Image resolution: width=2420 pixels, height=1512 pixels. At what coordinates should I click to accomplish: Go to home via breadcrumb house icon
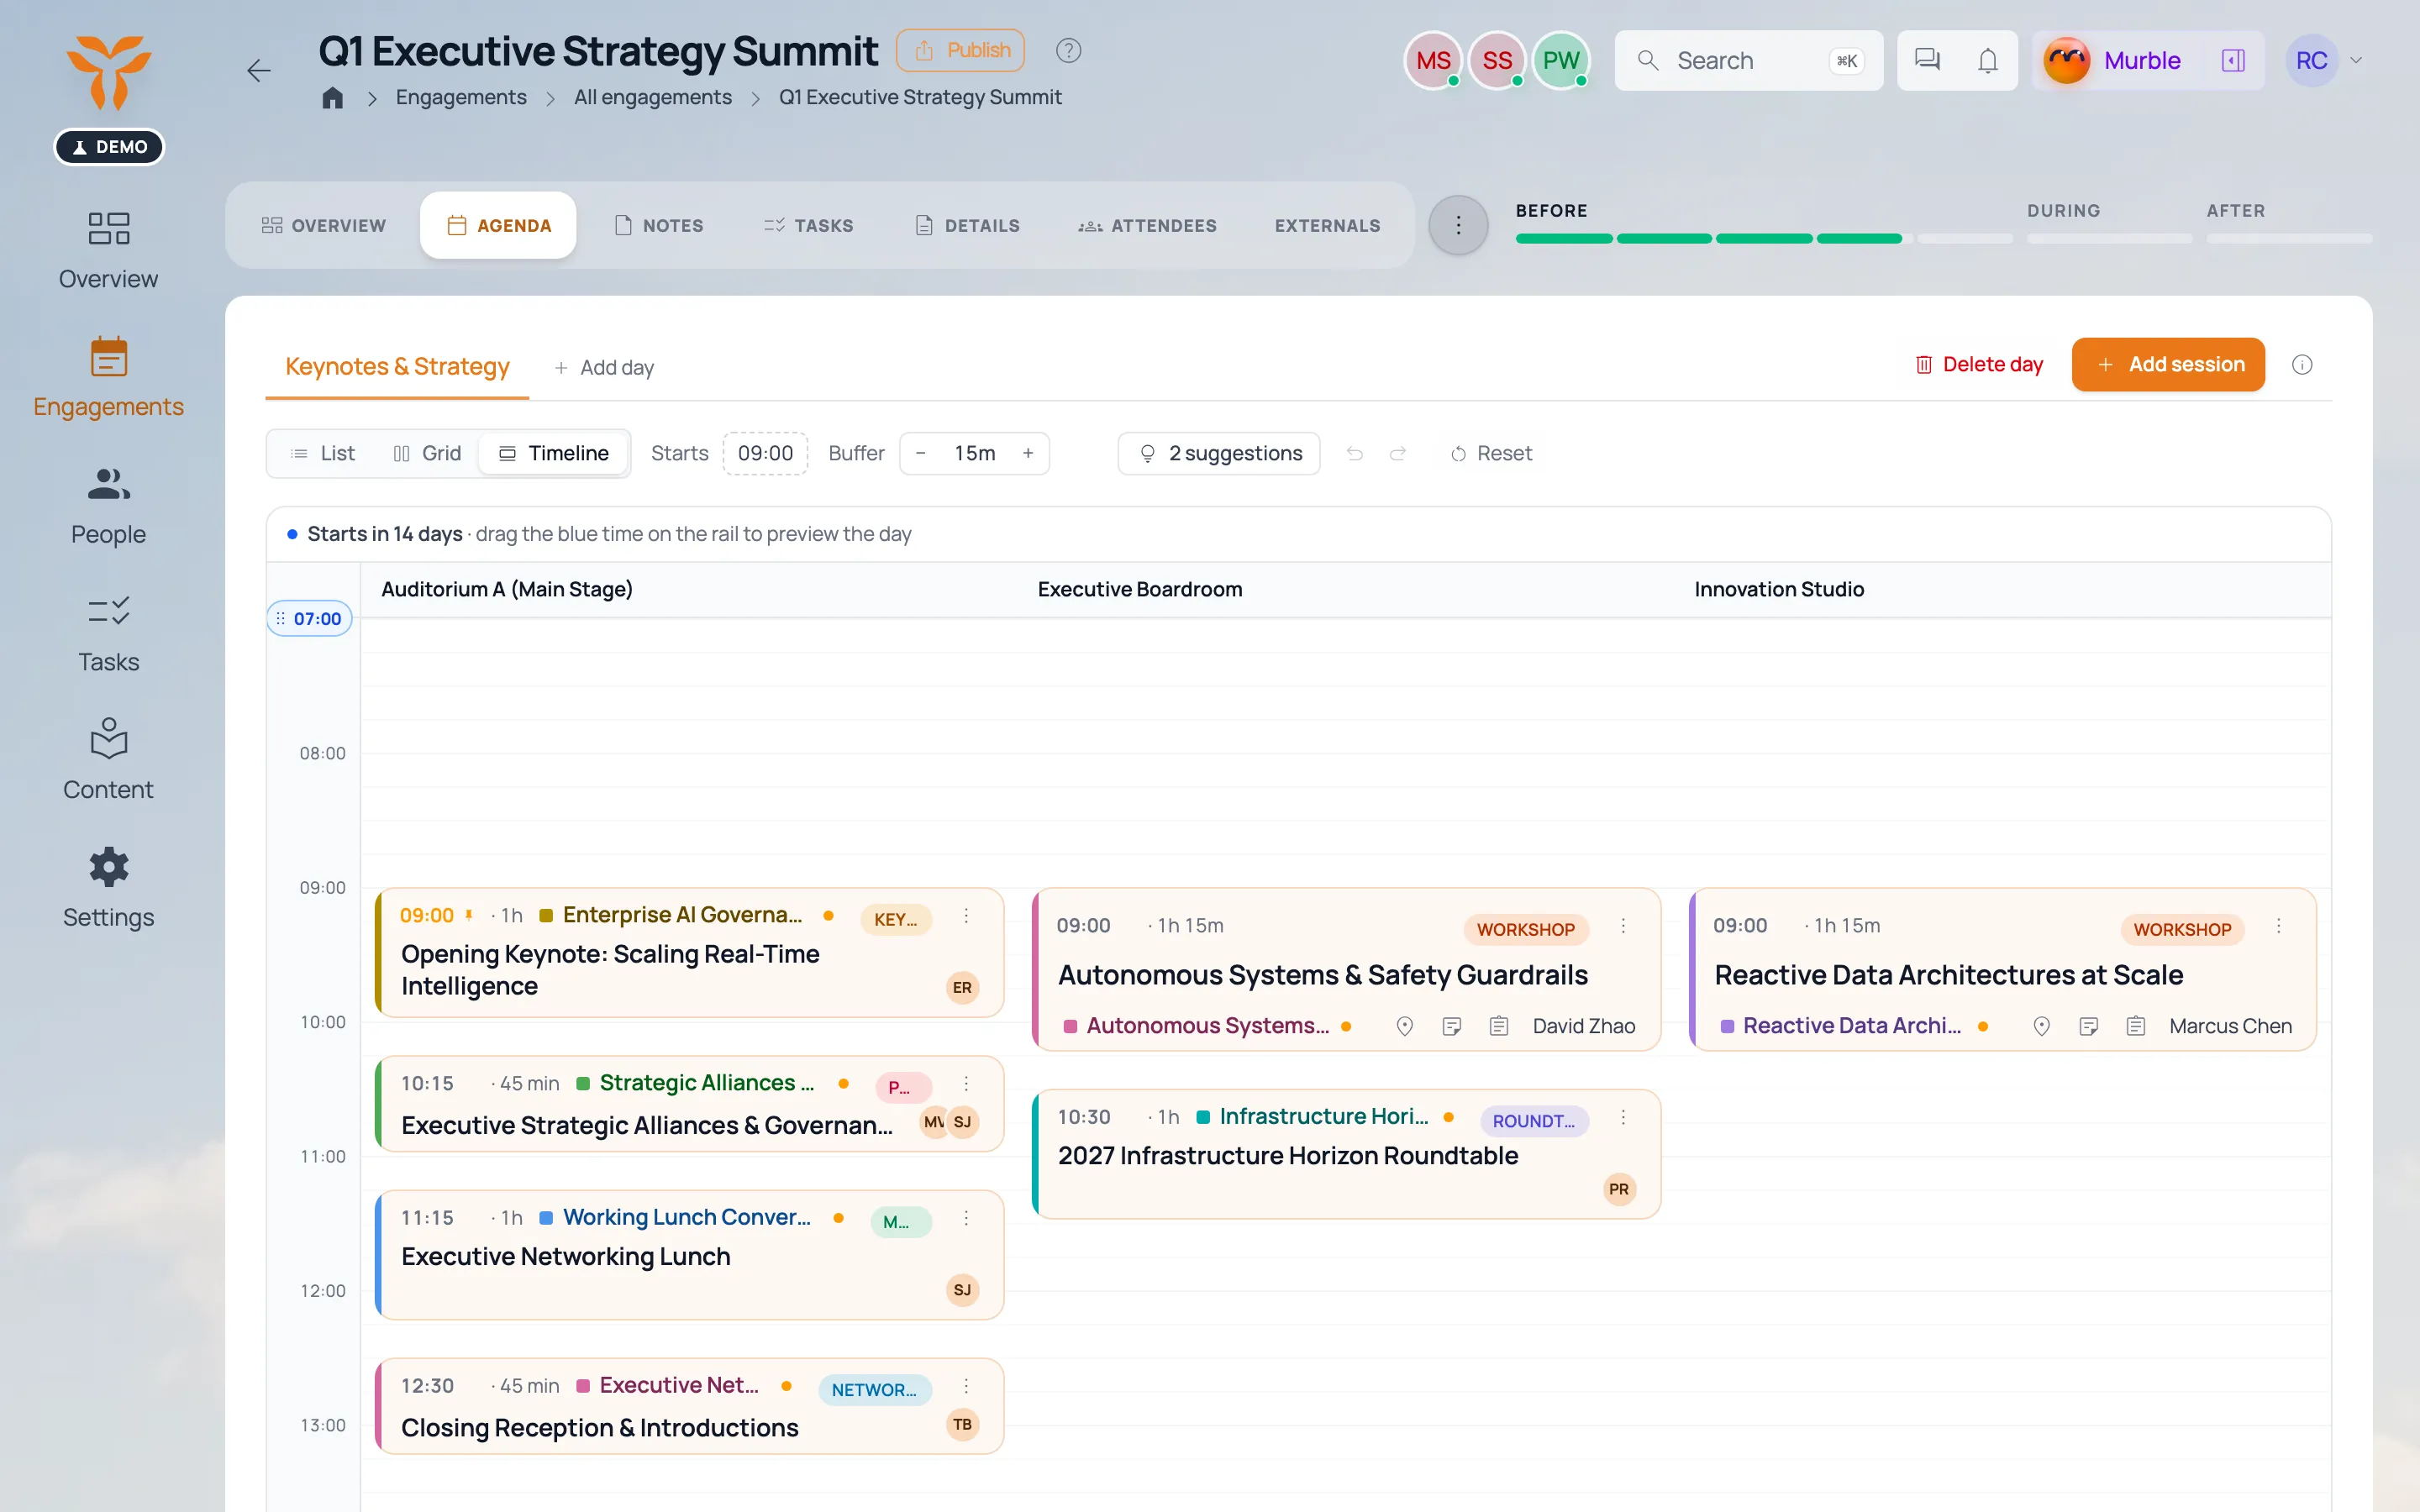[x=333, y=97]
